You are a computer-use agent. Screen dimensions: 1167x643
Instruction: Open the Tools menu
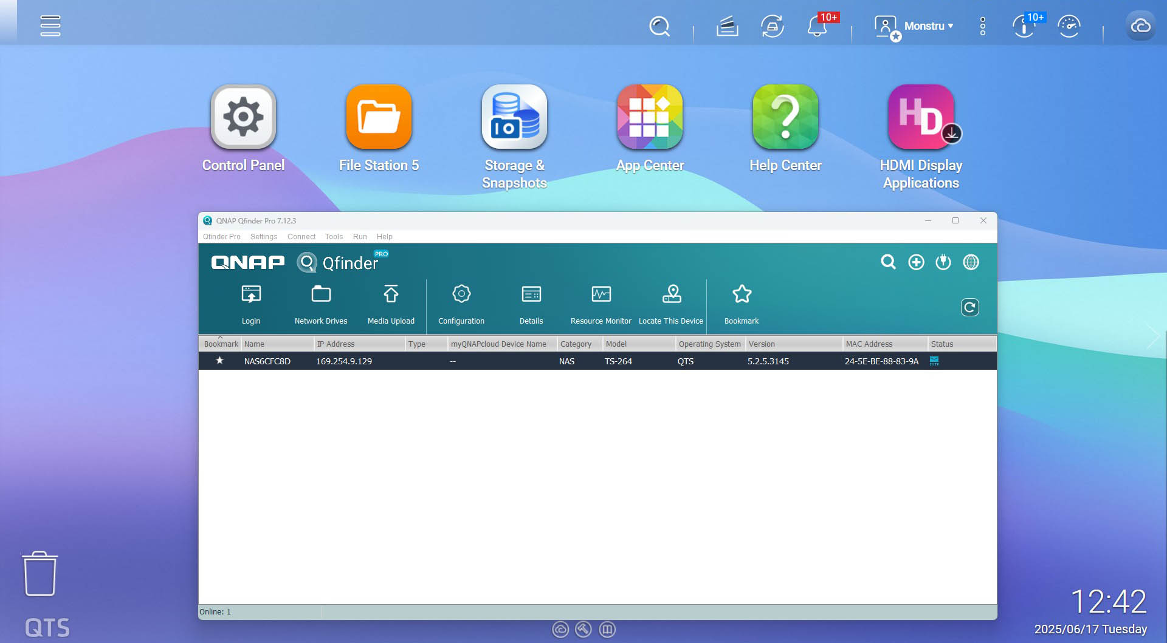click(334, 237)
